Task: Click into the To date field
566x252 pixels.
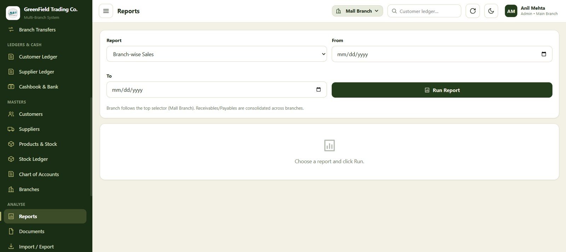Action: (216, 90)
